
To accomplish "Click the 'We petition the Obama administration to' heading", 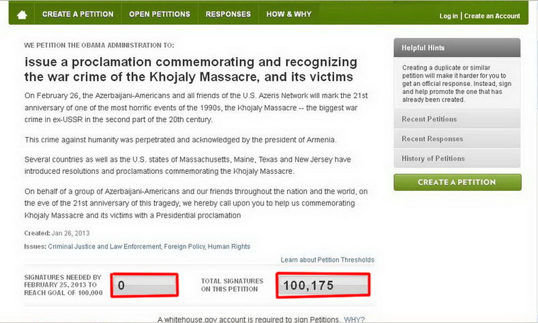I will point(99,45).
